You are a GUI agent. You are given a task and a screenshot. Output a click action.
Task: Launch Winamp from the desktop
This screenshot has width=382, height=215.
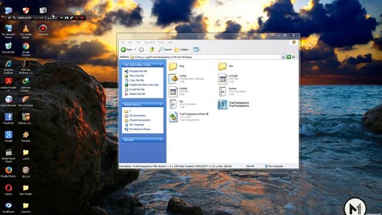26,136
